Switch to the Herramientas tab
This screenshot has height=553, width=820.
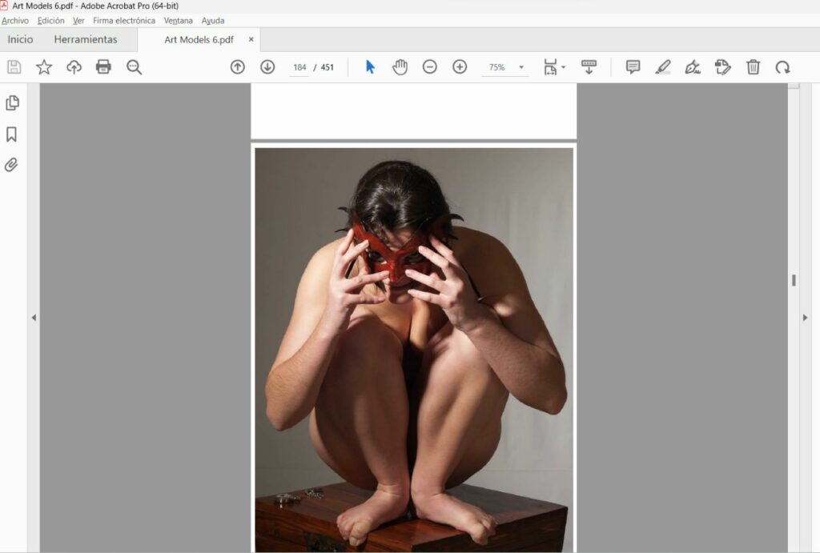(x=86, y=39)
